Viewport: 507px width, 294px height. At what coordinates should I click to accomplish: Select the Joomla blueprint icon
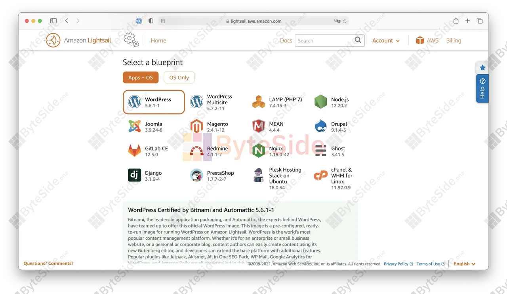pos(135,126)
